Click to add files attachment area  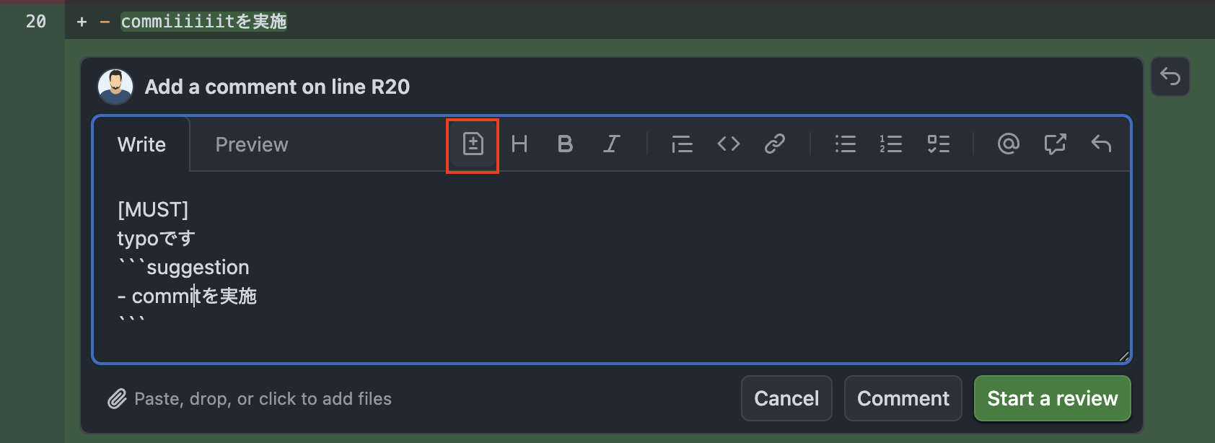tap(249, 398)
